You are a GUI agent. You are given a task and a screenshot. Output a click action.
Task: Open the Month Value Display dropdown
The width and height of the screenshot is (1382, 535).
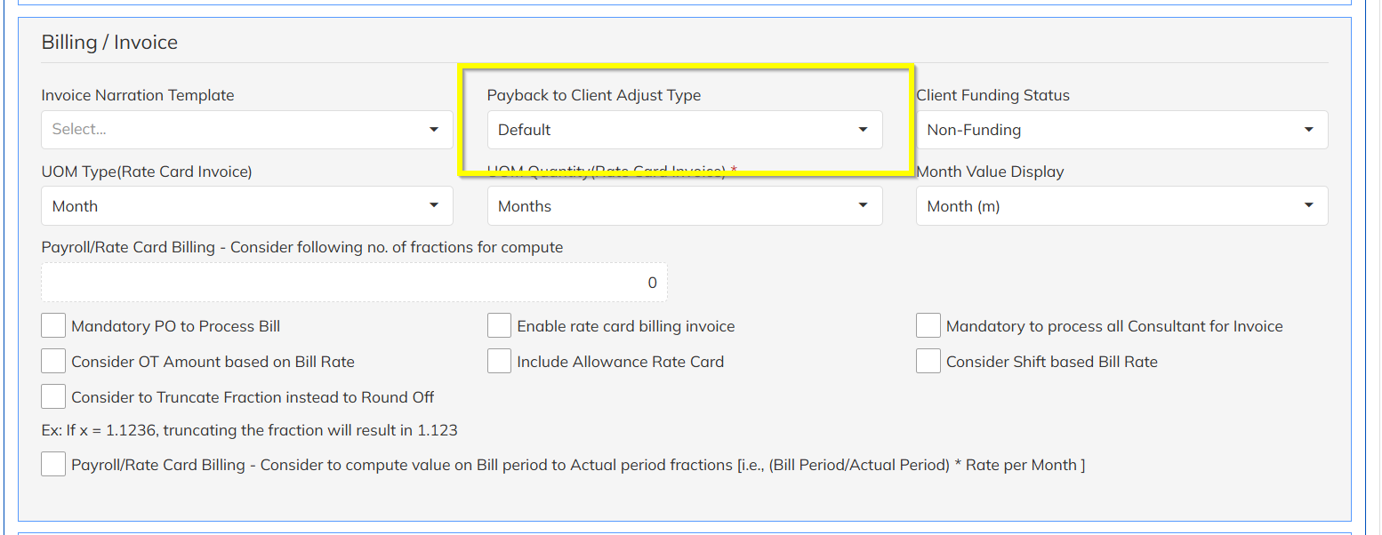coord(1121,206)
